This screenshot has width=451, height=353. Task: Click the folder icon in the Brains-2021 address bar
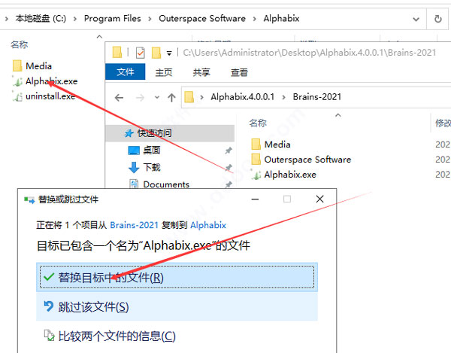point(189,97)
